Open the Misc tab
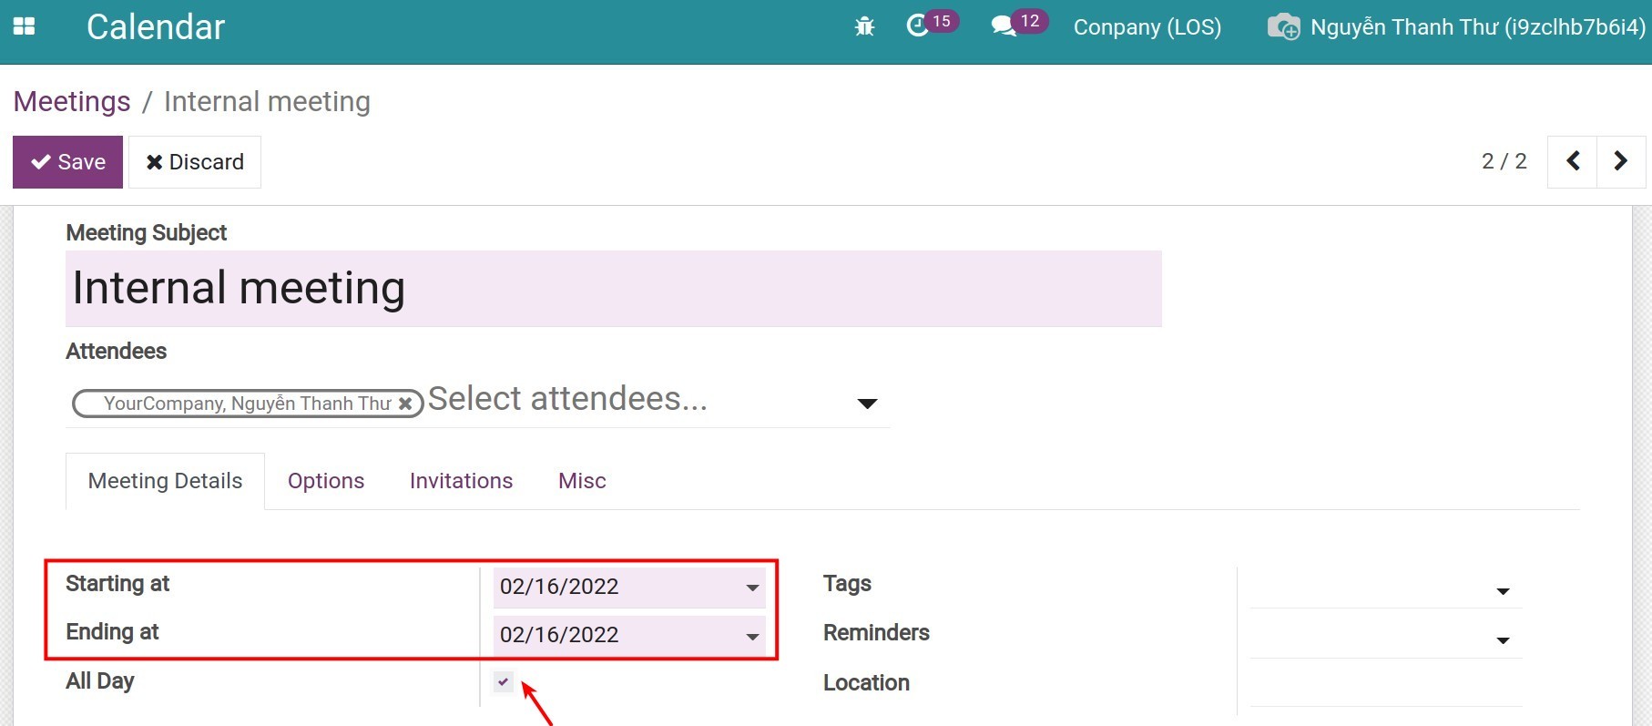Viewport: 1652px width, 726px height. point(582,481)
